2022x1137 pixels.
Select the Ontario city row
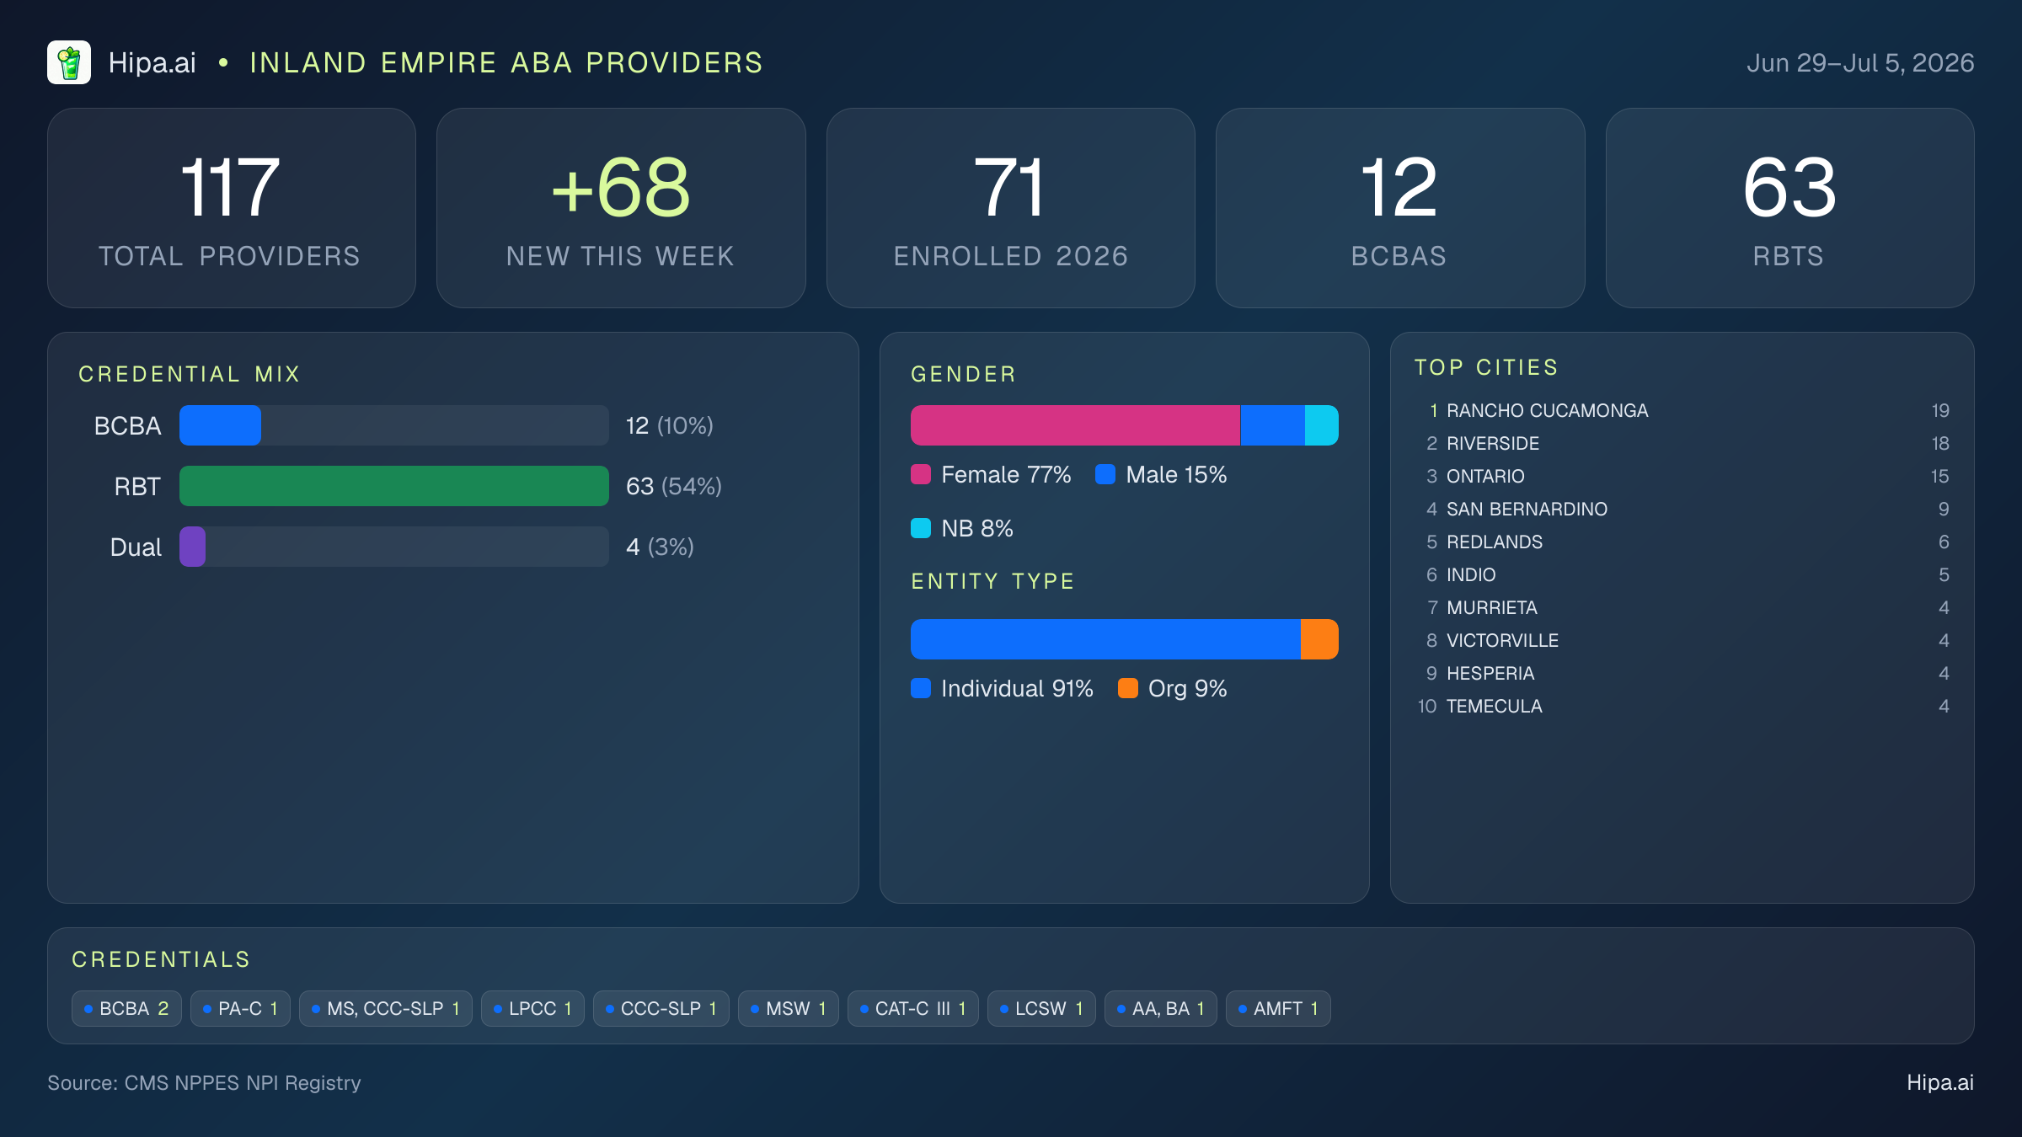(1682, 476)
